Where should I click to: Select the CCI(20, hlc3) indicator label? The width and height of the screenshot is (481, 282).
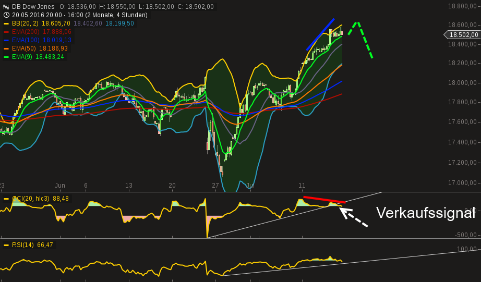31,199
